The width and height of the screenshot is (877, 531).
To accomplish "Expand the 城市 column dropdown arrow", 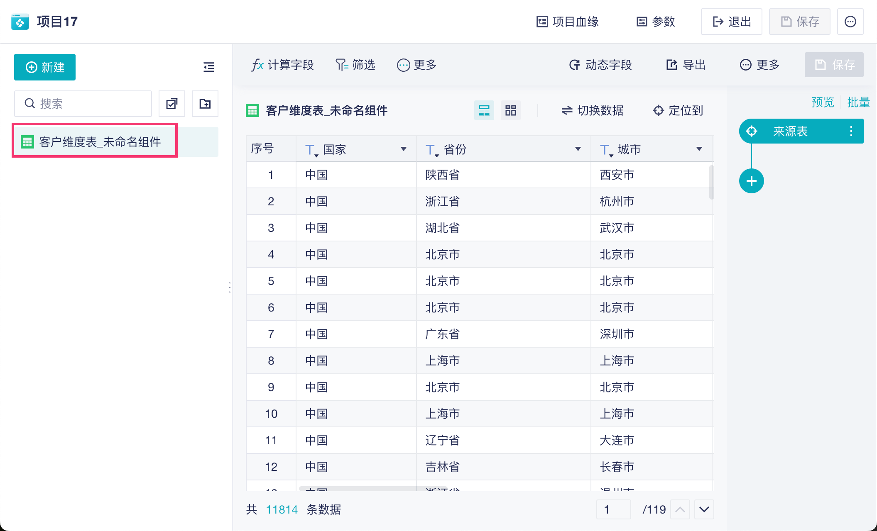I will tap(699, 149).
